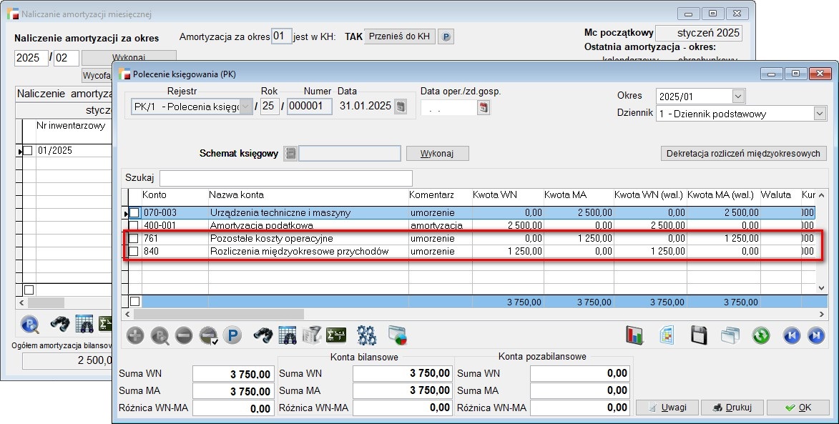Go to next record with blue arrow
Viewport: 839px width, 424px height.
pos(815,335)
